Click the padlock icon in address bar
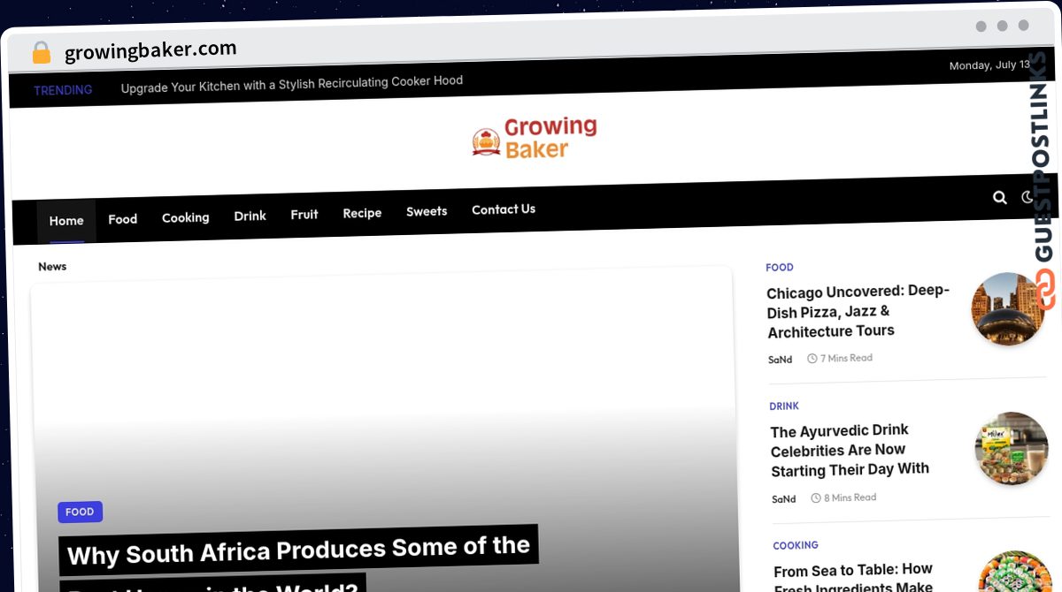Viewport: 1062px width, 592px height. coord(41,53)
